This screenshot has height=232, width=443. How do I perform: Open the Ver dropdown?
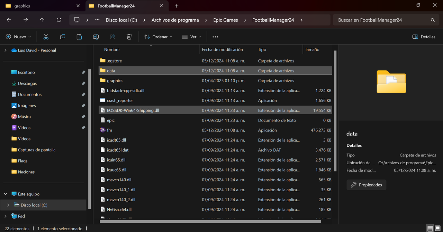(191, 37)
